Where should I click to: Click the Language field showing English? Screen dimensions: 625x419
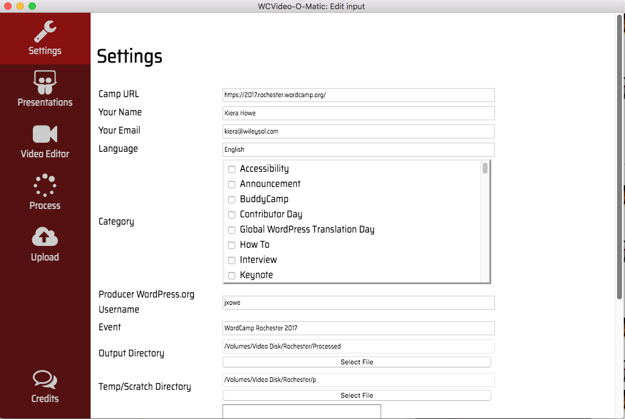click(x=358, y=149)
